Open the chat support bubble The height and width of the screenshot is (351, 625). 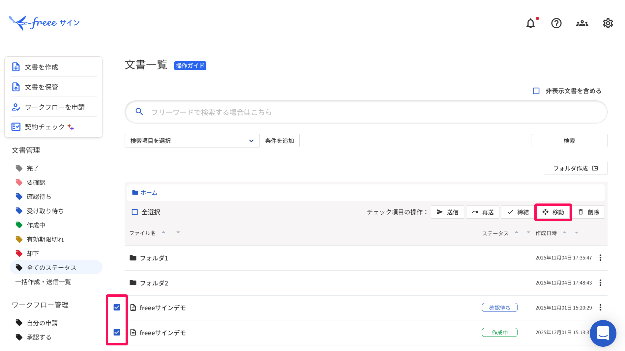(603, 333)
